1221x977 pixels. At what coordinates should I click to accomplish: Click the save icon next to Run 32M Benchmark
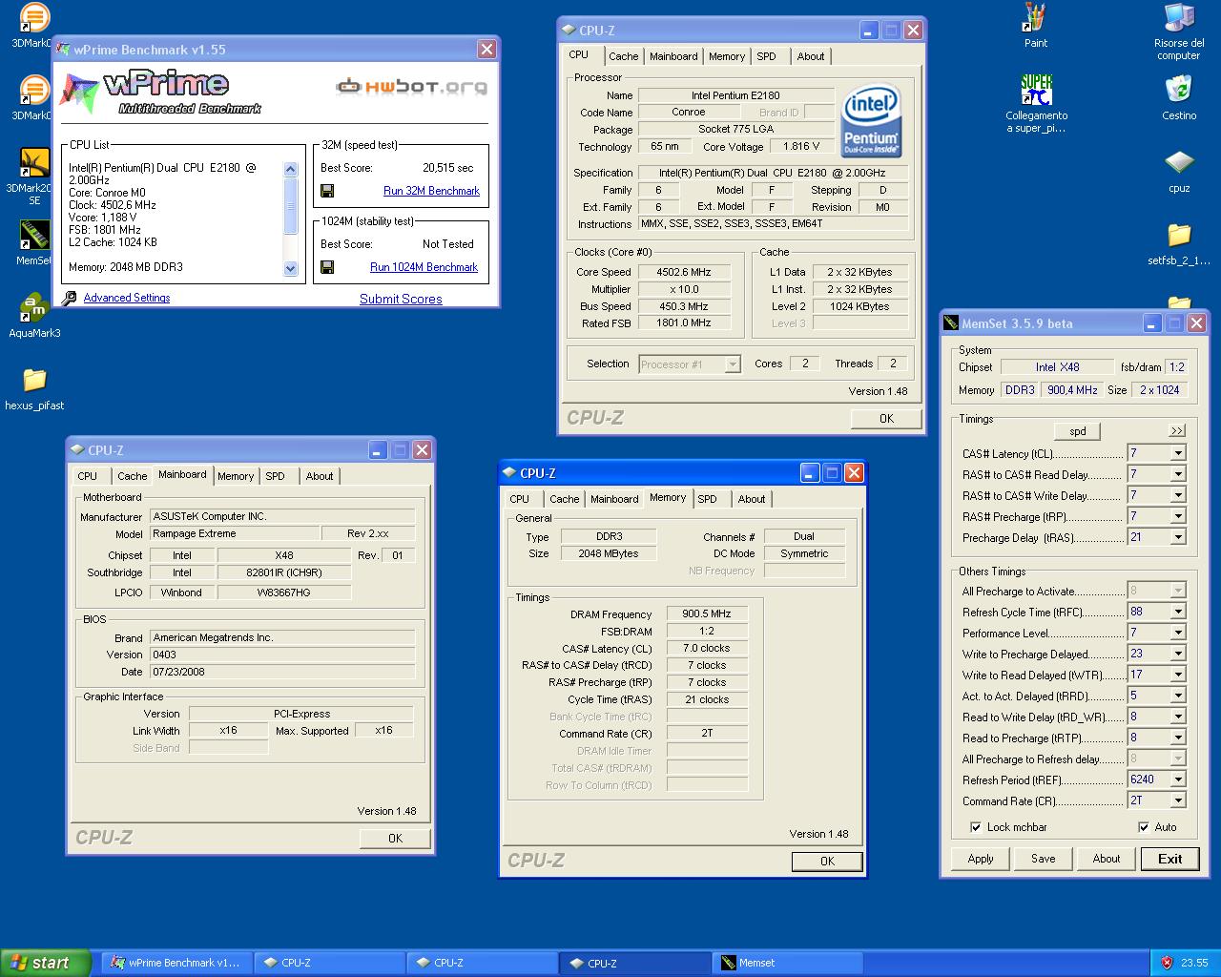pyautogui.click(x=327, y=191)
